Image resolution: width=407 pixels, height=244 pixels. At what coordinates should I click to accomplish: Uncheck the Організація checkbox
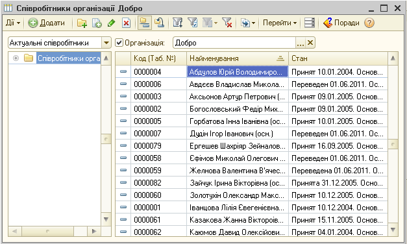point(119,43)
